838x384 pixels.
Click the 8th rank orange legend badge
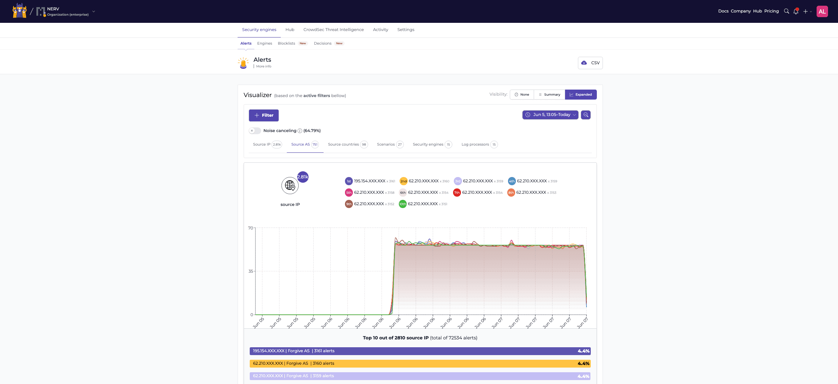coord(511,193)
